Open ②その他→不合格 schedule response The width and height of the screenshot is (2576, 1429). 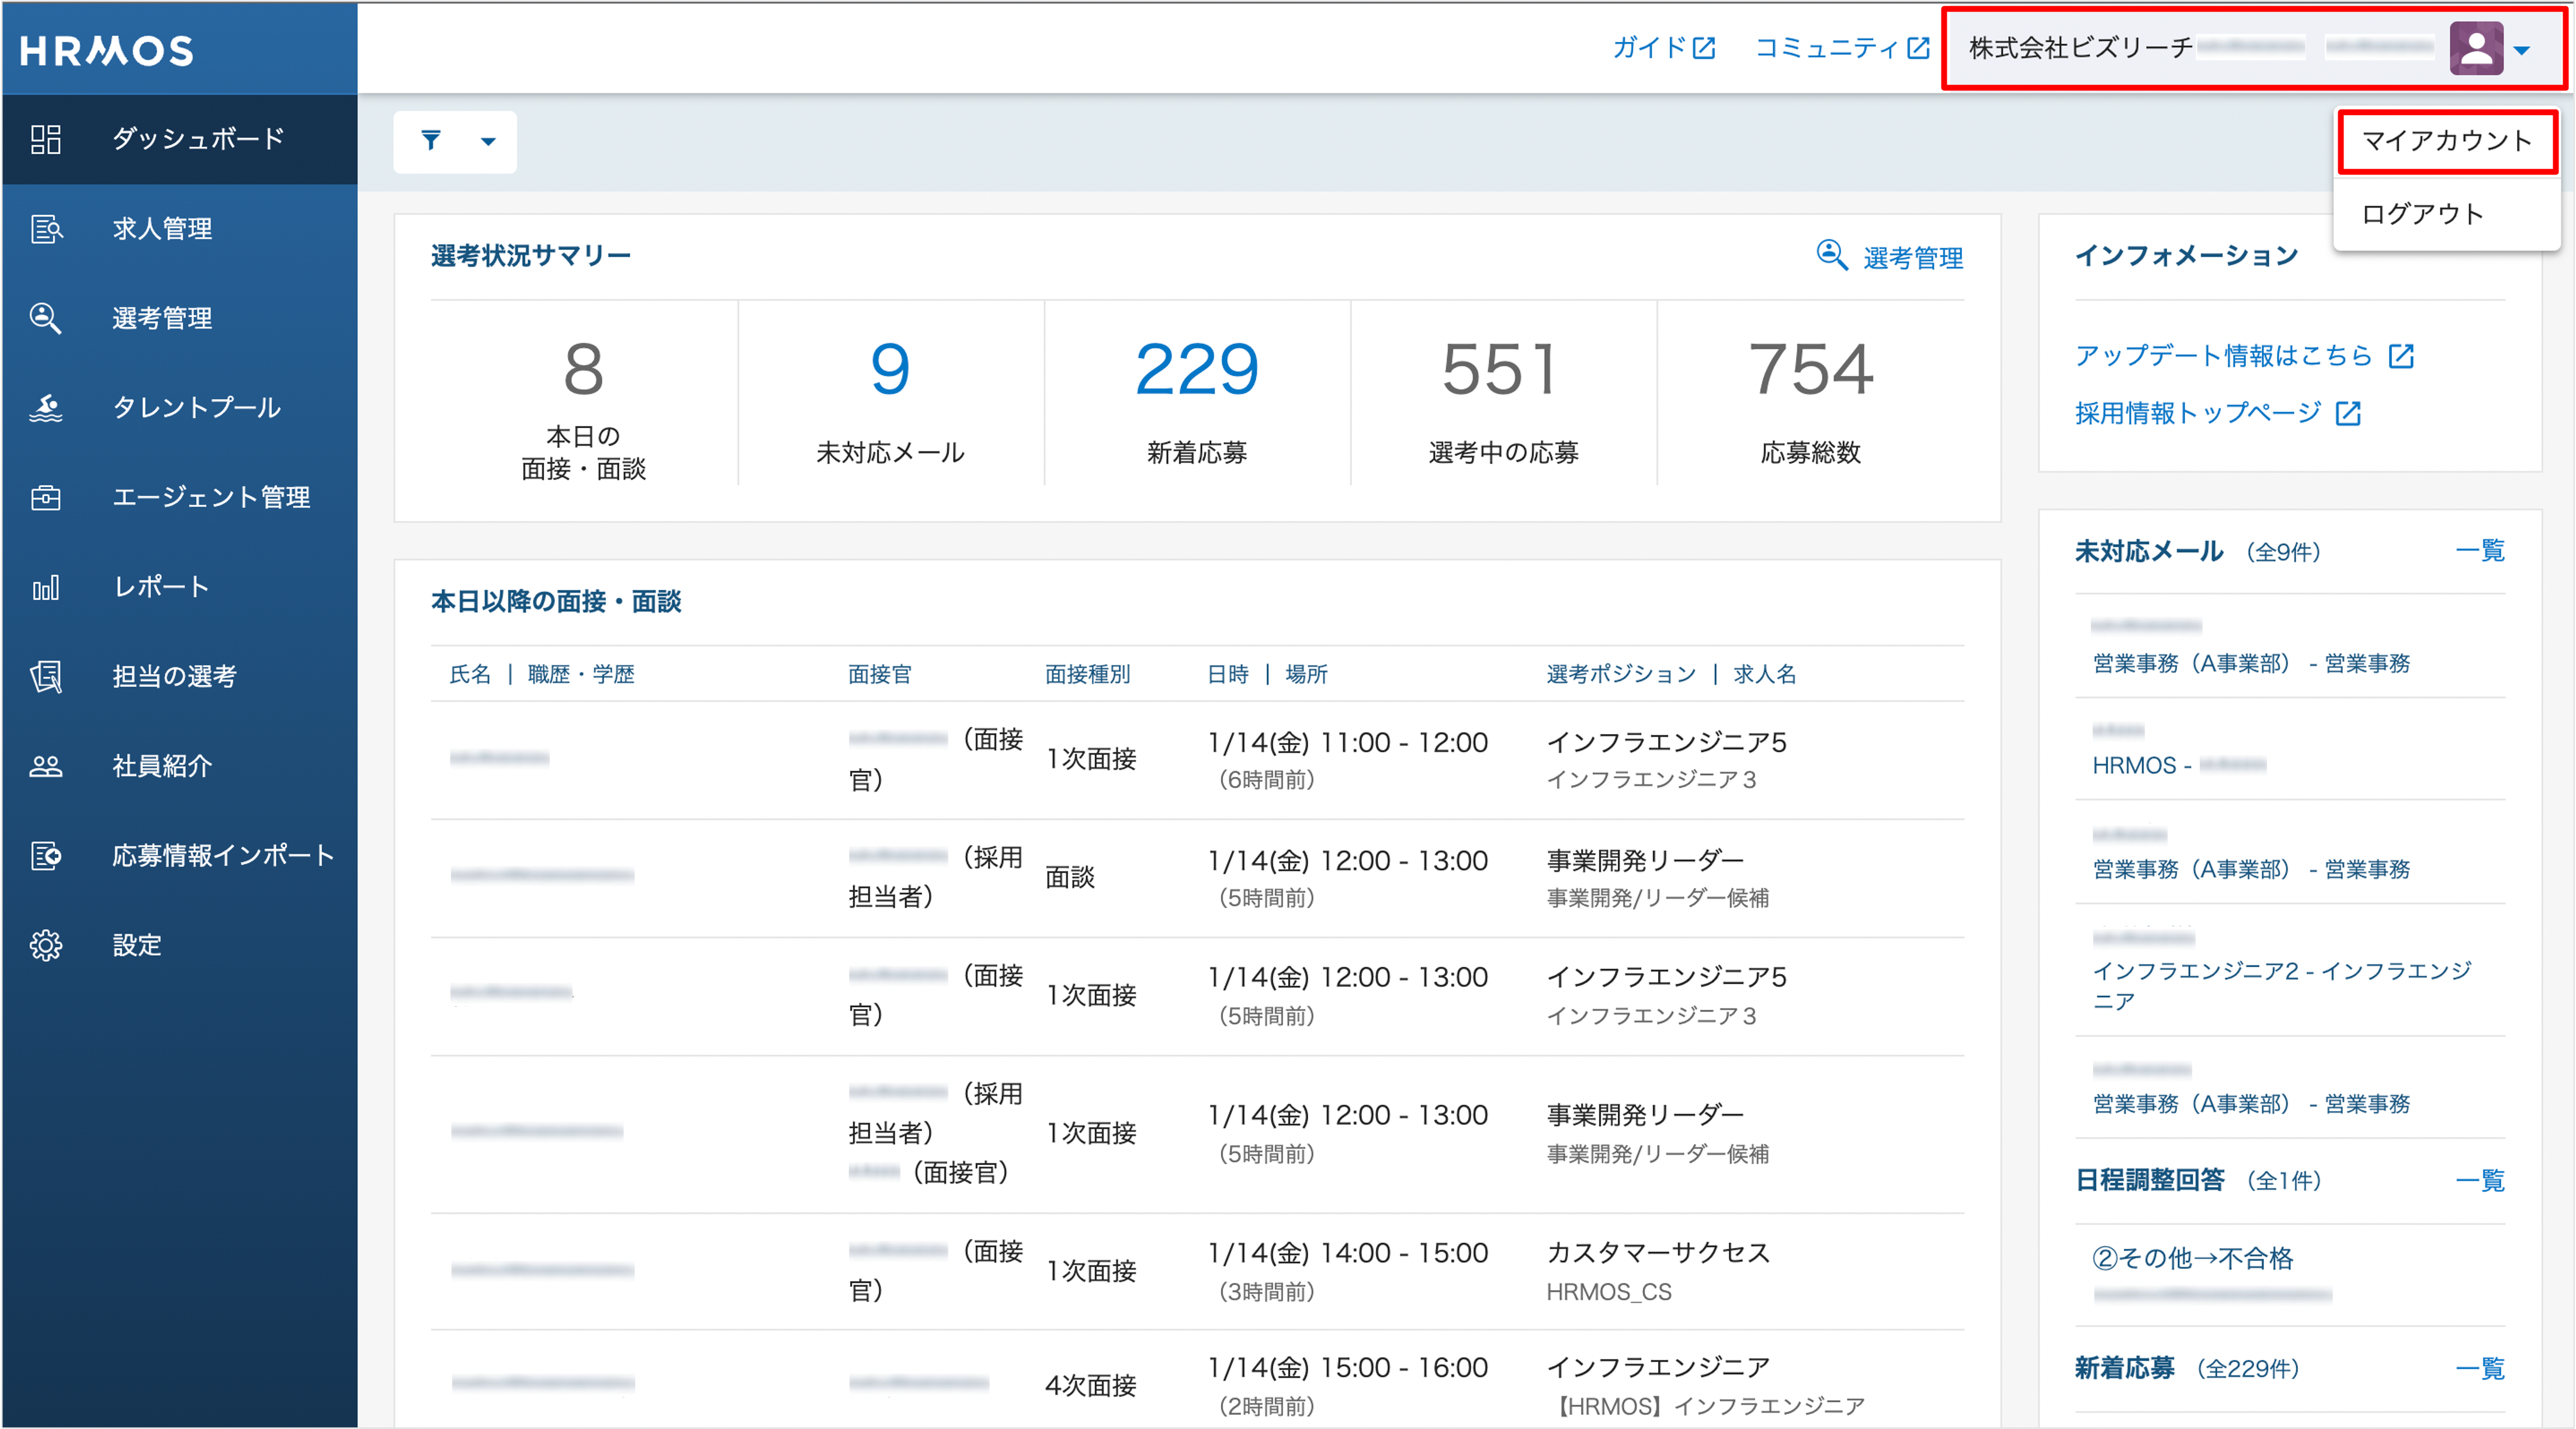[2192, 1258]
